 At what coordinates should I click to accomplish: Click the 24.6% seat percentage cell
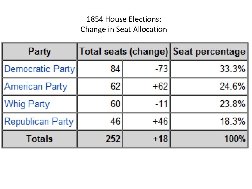[x=232, y=86]
